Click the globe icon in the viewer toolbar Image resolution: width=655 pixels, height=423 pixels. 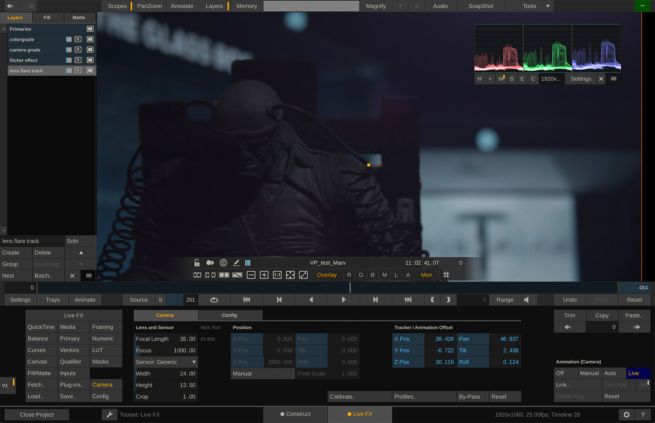[x=223, y=262]
